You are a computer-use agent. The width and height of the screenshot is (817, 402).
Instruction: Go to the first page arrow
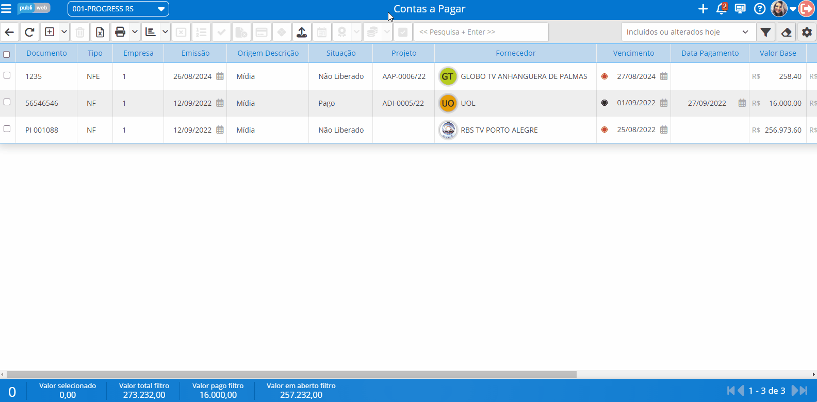[x=731, y=391]
